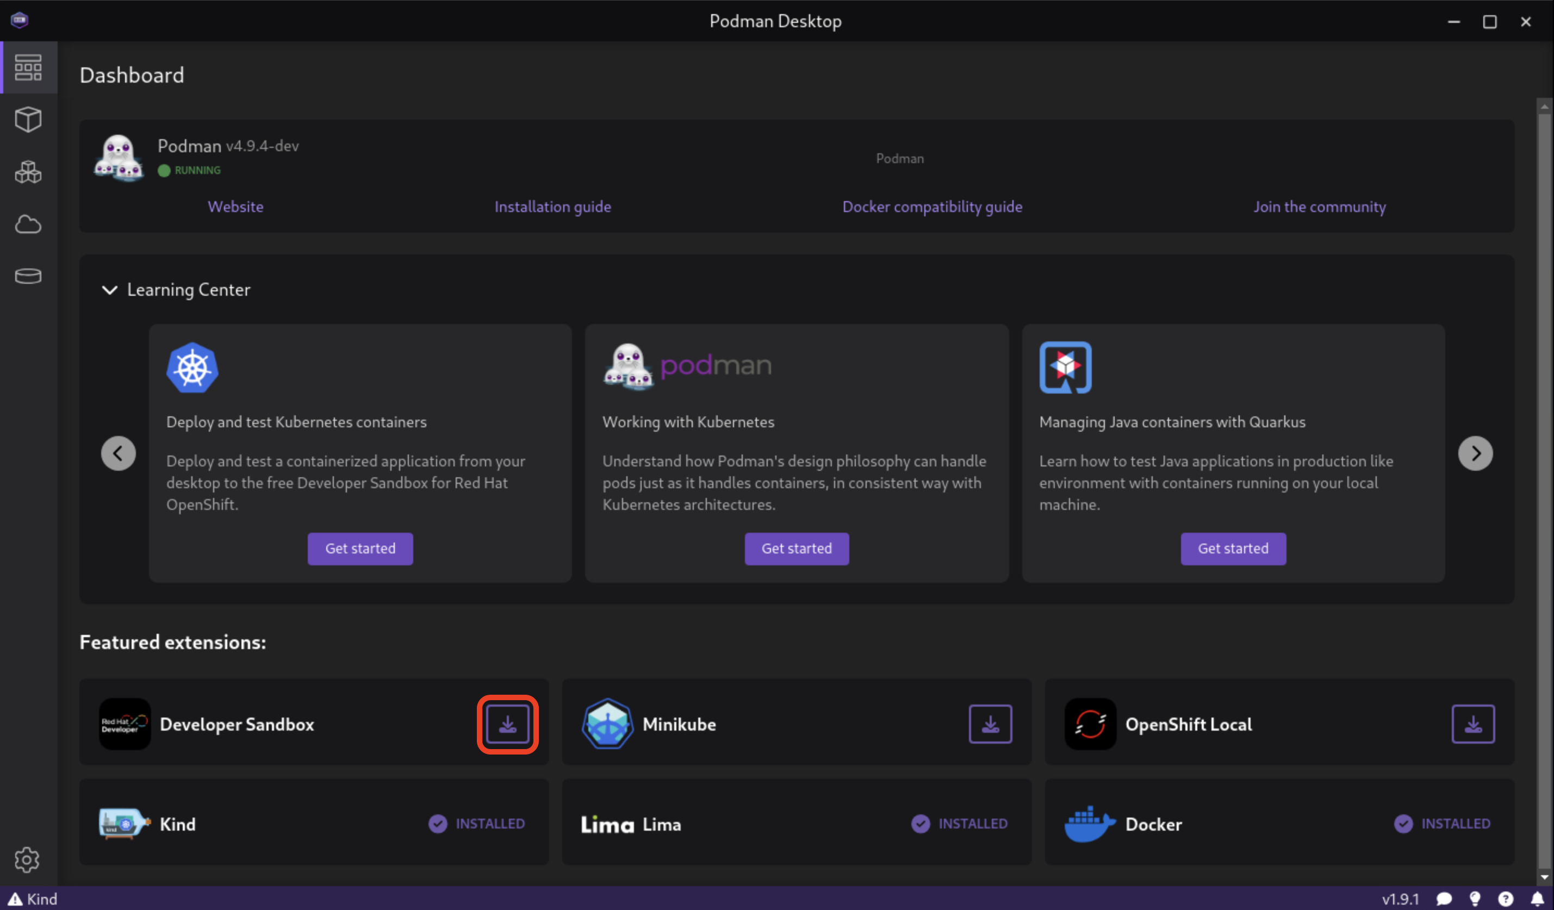The image size is (1554, 910).
Task: Open the Pods sidebar icon
Action: pyautogui.click(x=28, y=172)
